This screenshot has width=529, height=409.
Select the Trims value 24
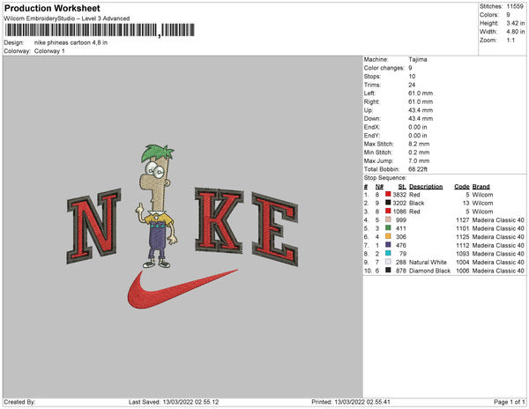click(412, 85)
